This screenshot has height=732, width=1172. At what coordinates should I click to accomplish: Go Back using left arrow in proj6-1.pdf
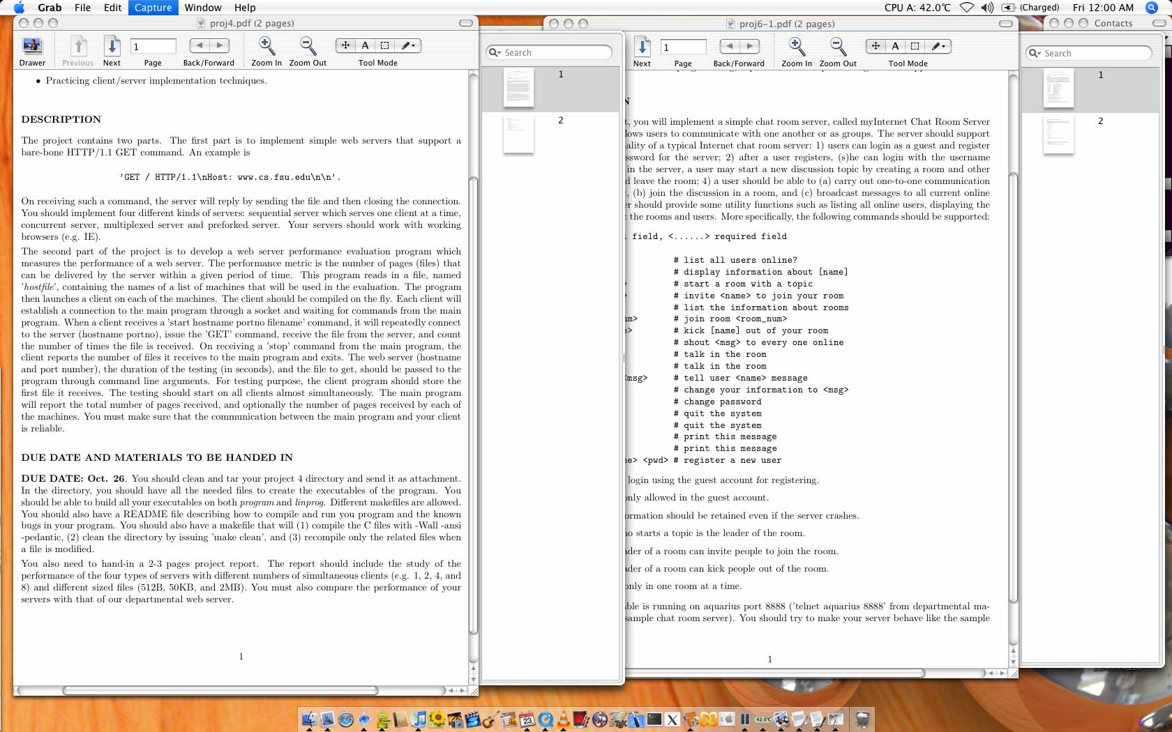click(x=730, y=46)
